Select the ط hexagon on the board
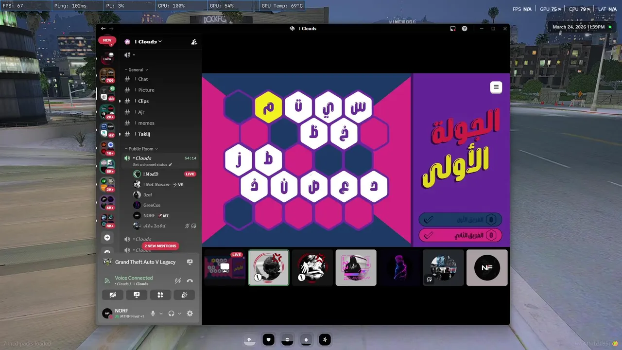The image size is (622, 350). coord(268,159)
